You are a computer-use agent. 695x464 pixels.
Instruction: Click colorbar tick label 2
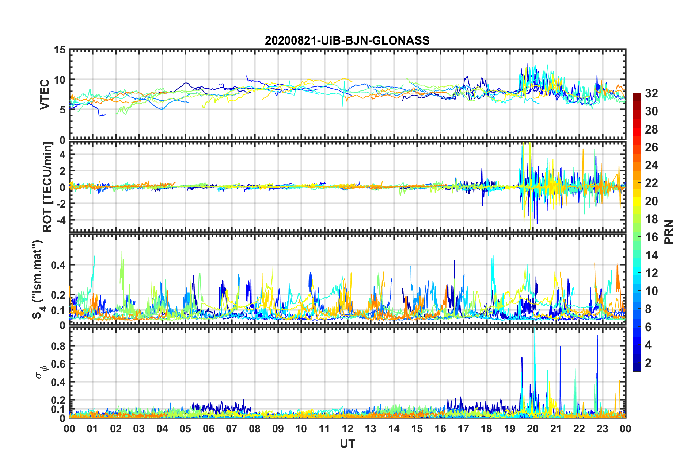point(648,363)
